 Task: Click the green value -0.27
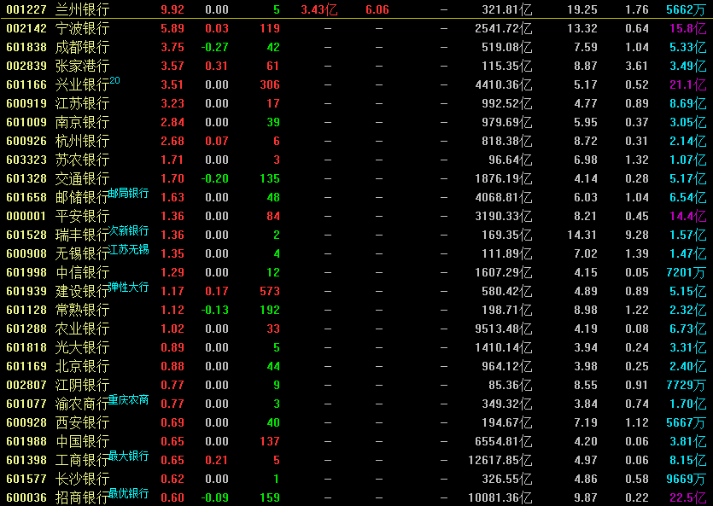tap(214, 47)
